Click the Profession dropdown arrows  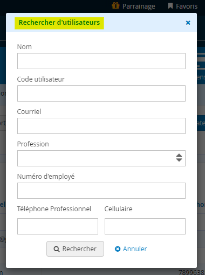179,158
